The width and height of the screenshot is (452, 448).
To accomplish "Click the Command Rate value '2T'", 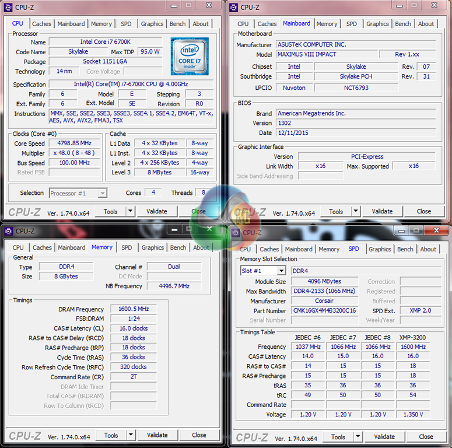I will pos(134,377).
